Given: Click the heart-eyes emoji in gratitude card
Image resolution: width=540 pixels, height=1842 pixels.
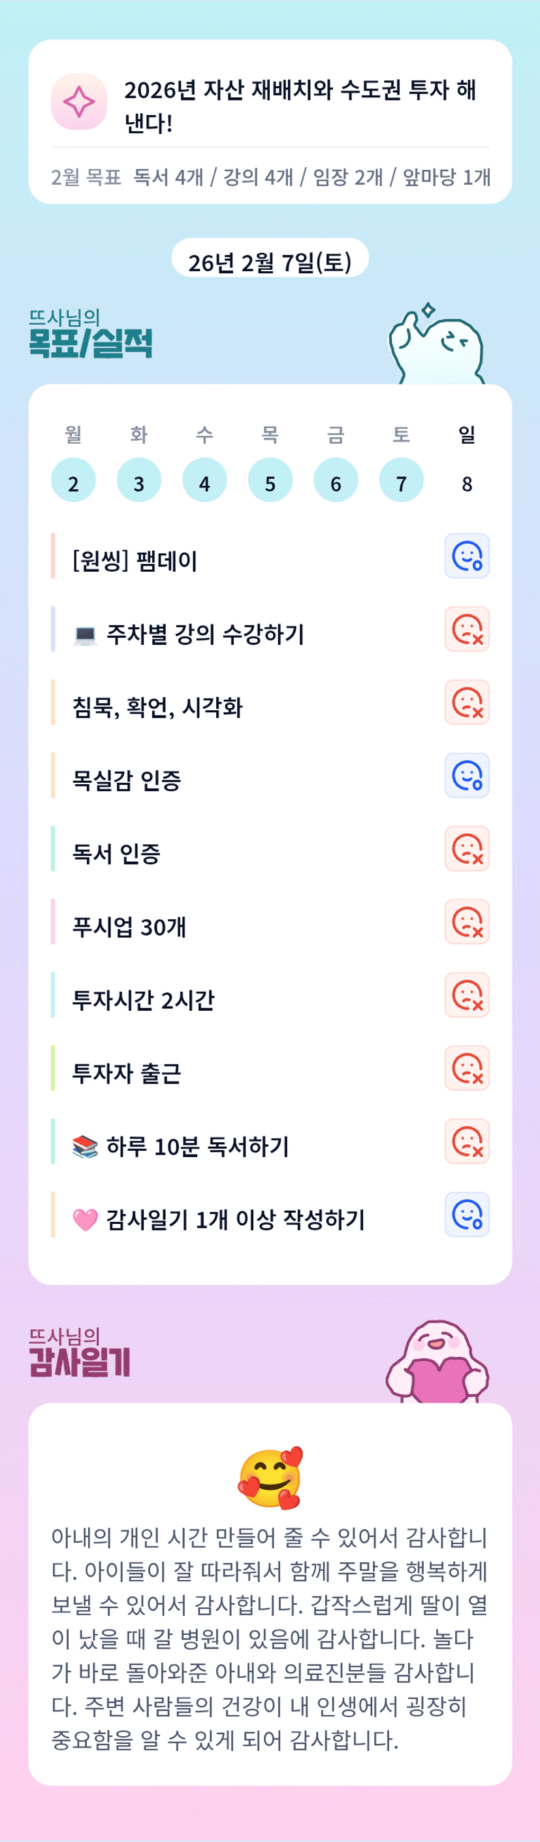Looking at the screenshot, I should point(270,1477).
